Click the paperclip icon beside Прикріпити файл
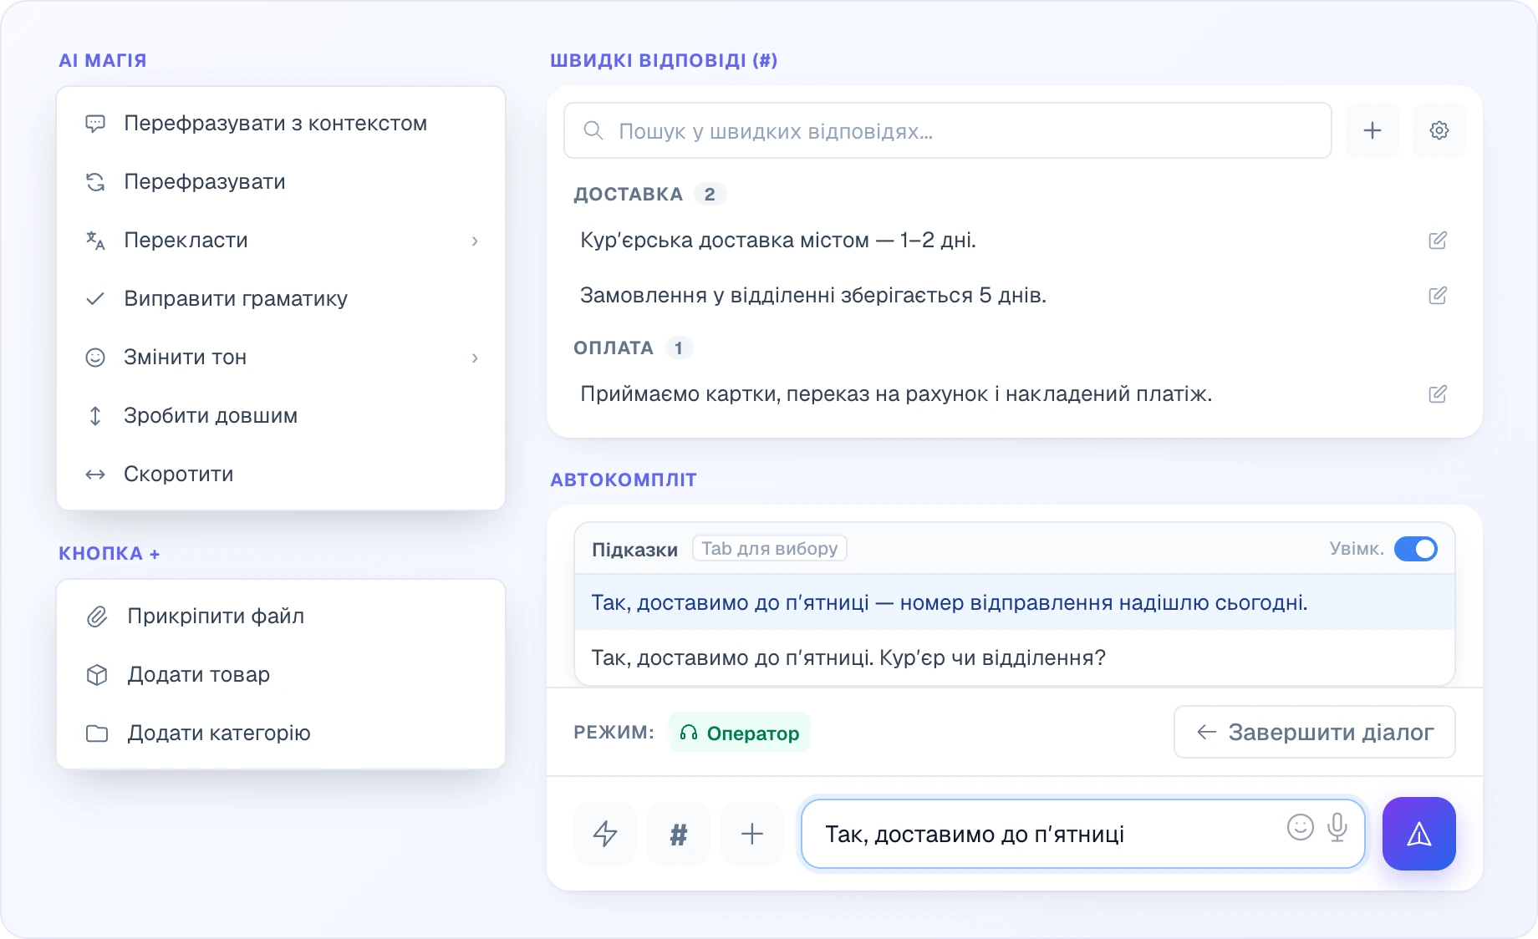 97,617
